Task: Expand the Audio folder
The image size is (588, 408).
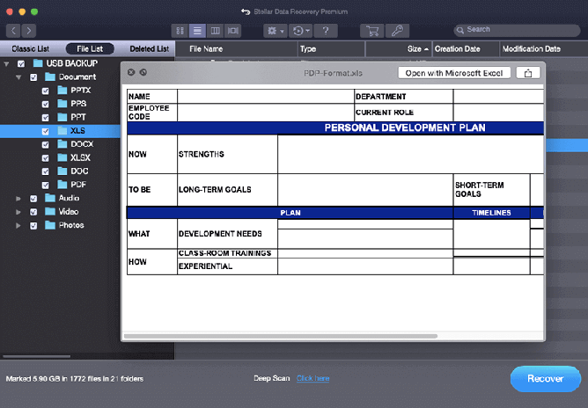Action: 18,199
